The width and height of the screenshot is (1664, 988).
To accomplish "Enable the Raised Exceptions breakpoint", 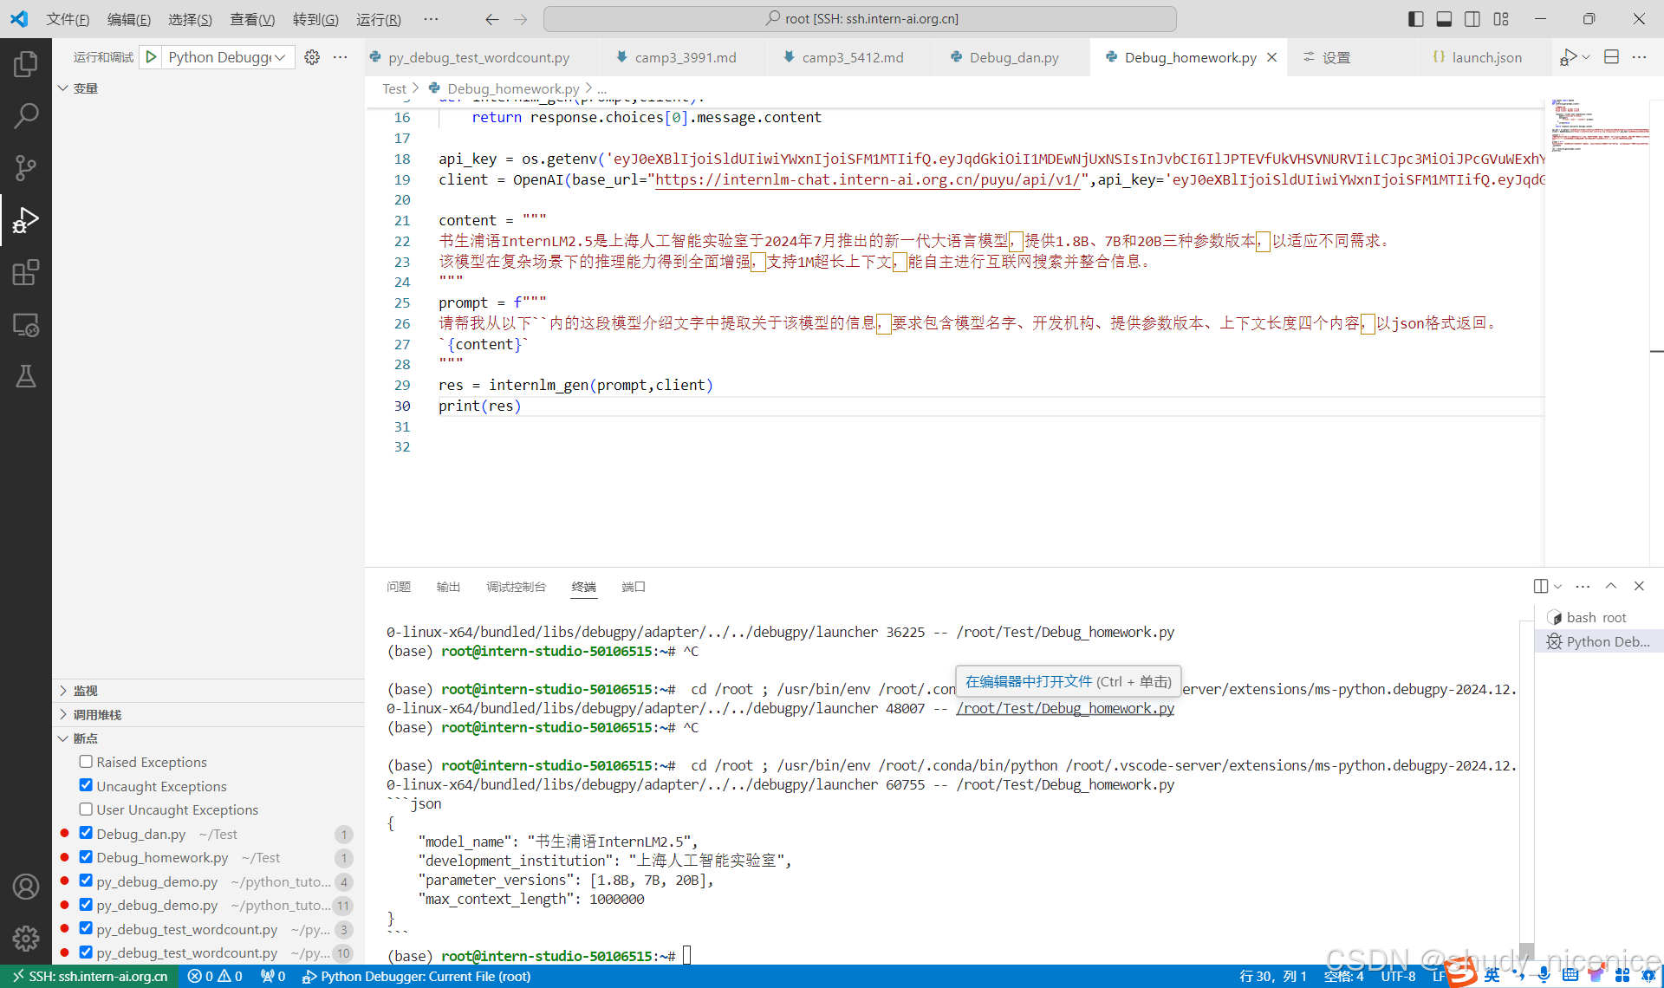I will pos(86,762).
